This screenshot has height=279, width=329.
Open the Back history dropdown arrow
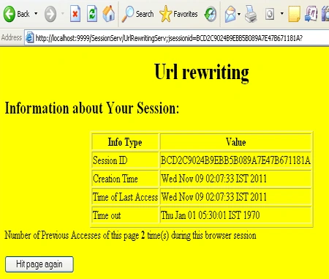pyautogui.click(x=36, y=14)
